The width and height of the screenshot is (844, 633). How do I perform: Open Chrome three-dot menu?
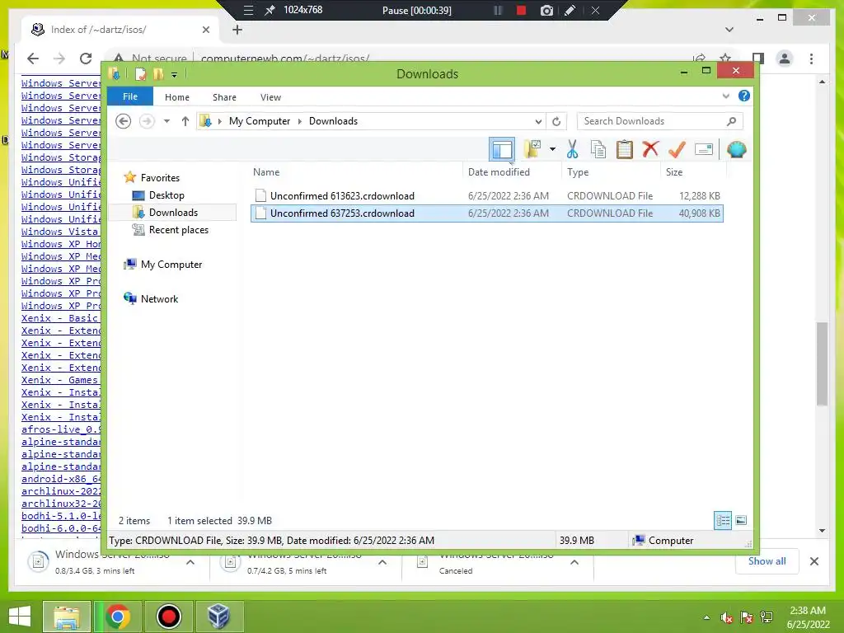[x=811, y=59]
